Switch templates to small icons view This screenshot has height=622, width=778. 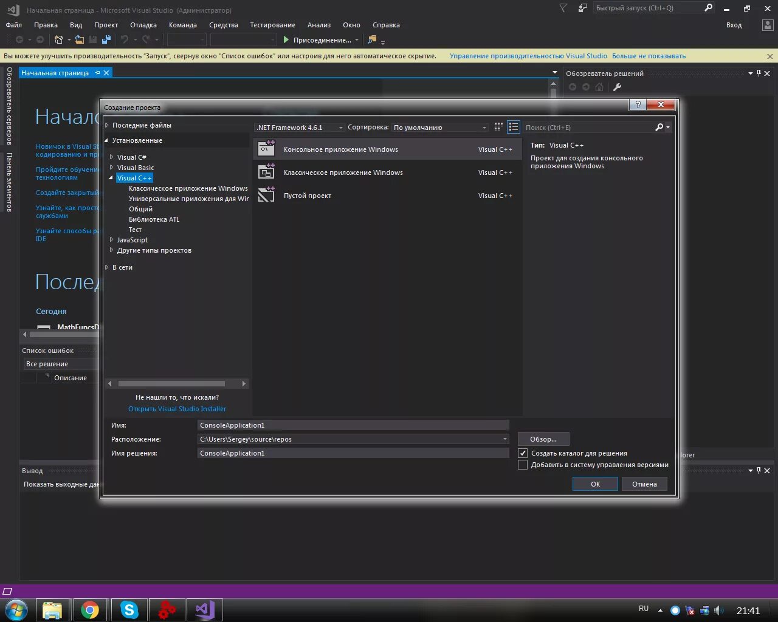[x=498, y=127]
